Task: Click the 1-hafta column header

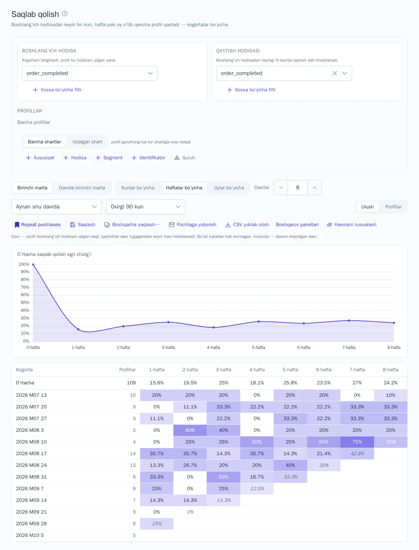Action: point(157,370)
